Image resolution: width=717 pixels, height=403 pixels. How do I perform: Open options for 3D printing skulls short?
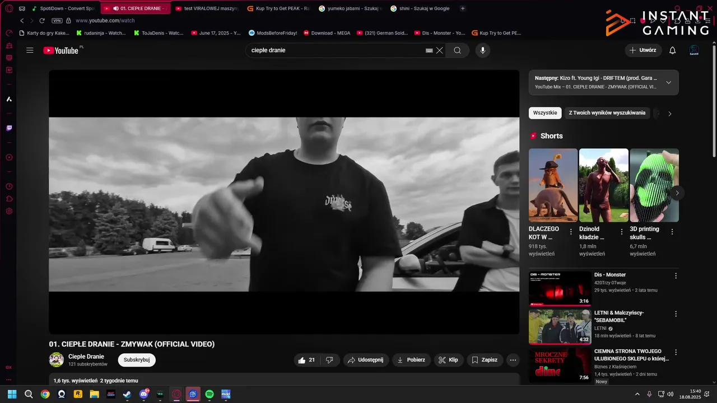coord(672,232)
